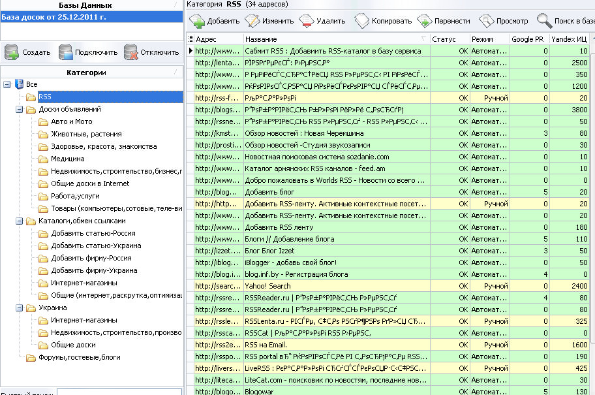This screenshot has height=395, width=595.
Task: Select database База досок от 25.12.2011 г.
Action: coord(91,17)
